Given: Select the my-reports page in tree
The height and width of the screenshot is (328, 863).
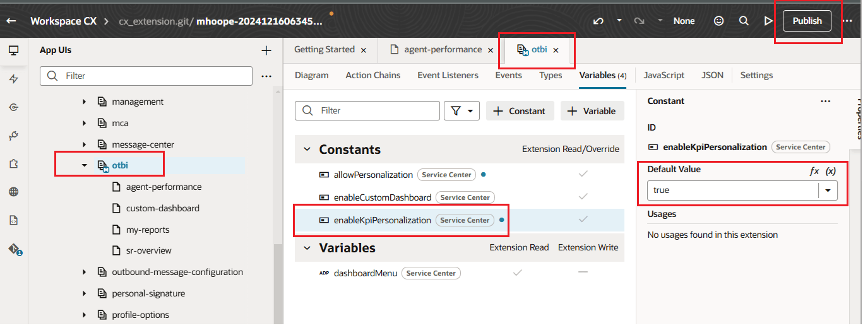Looking at the screenshot, I should tap(148, 230).
